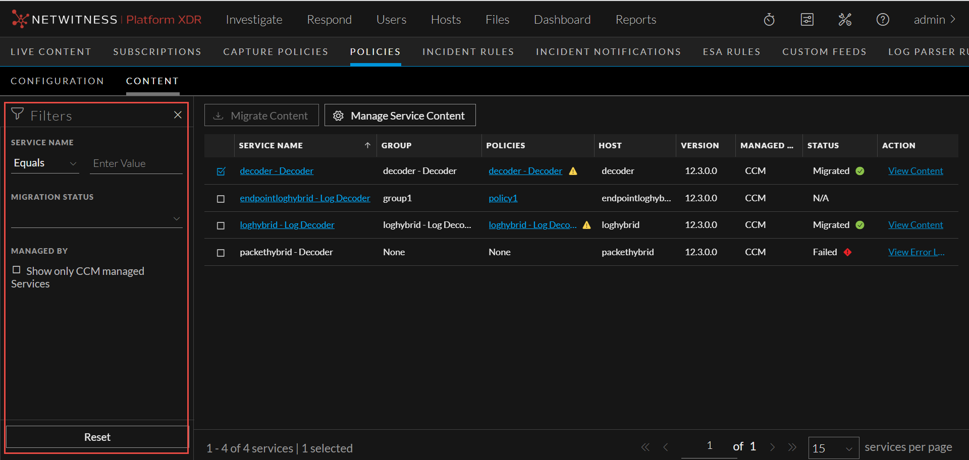Image resolution: width=969 pixels, height=460 pixels.
Task: Enable Show only CCM managed Services
Action: click(16, 270)
